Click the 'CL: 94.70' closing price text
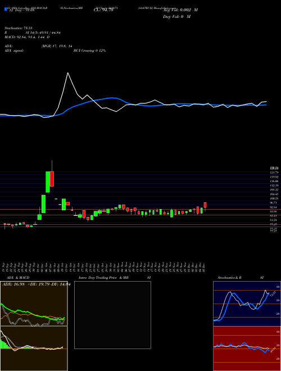 pos(103,10)
